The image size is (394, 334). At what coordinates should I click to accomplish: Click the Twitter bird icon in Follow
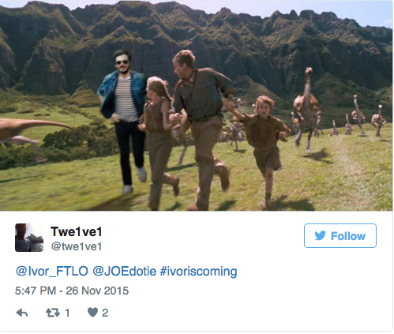(x=321, y=235)
